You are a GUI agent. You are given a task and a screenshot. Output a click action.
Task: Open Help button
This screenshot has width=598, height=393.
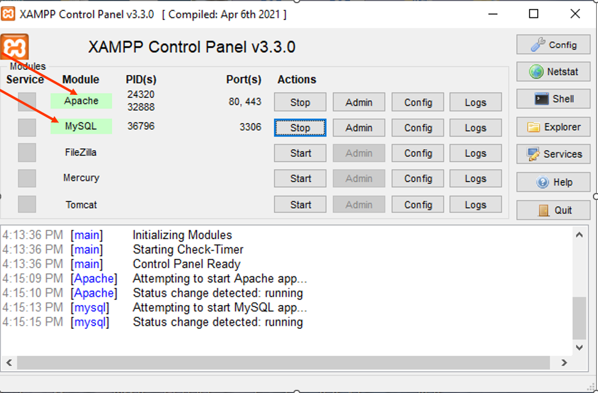pyautogui.click(x=553, y=182)
